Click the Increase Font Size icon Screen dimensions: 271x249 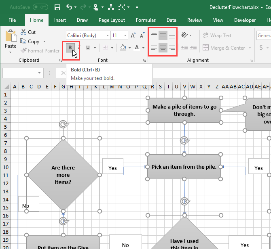(133, 36)
